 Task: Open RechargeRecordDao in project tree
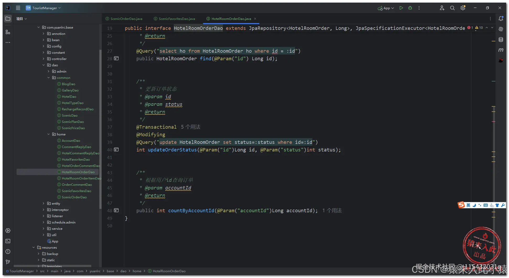pos(78,109)
